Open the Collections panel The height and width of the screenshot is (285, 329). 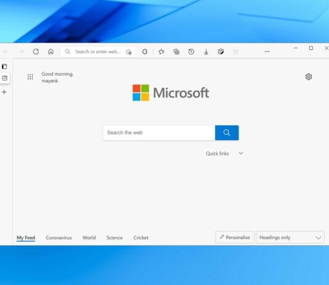click(176, 51)
